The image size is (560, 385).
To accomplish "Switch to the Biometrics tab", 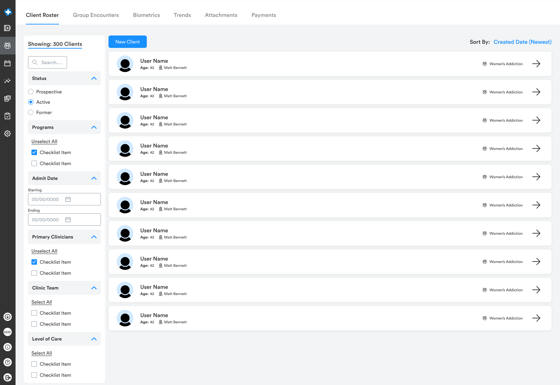I will tap(146, 15).
